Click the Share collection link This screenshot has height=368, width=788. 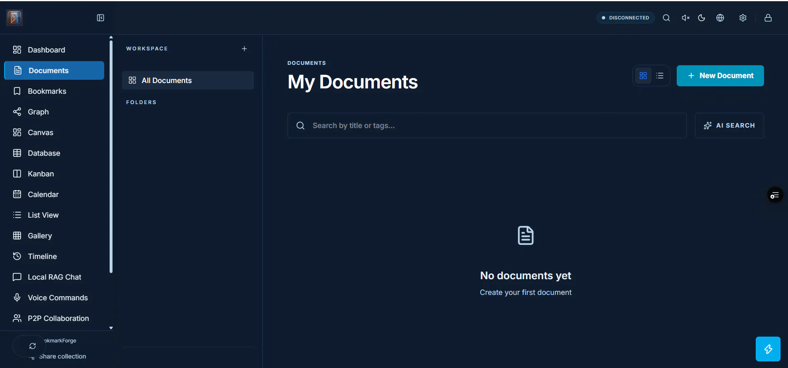pos(62,356)
